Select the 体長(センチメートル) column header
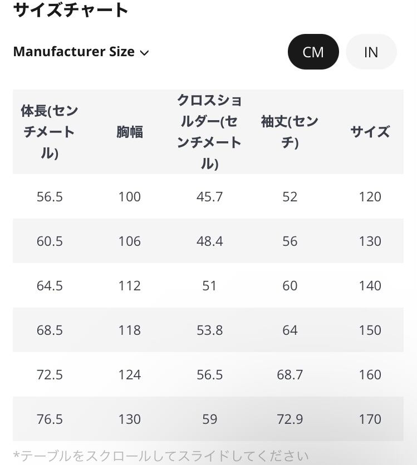The width and height of the screenshot is (417, 465). pos(50,132)
